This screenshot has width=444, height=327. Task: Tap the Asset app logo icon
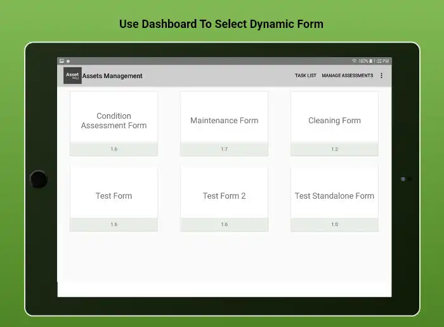click(72, 76)
